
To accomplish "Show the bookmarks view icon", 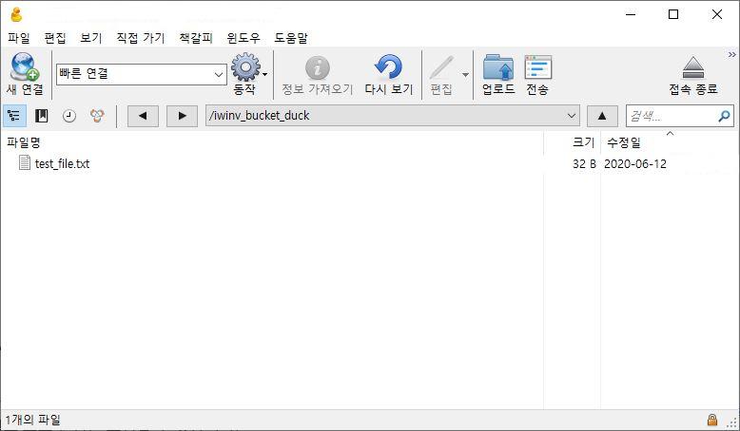I will point(42,116).
